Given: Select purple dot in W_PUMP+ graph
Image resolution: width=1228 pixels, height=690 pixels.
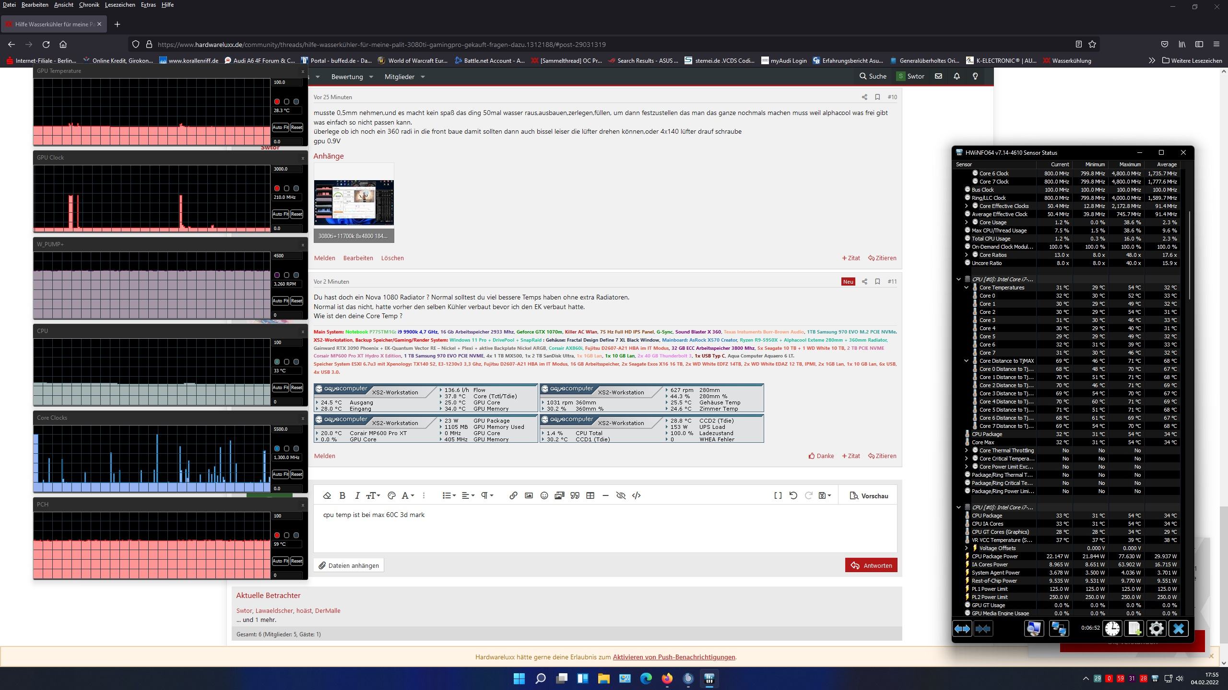Looking at the screenshot, I should [x=277, y=275].
